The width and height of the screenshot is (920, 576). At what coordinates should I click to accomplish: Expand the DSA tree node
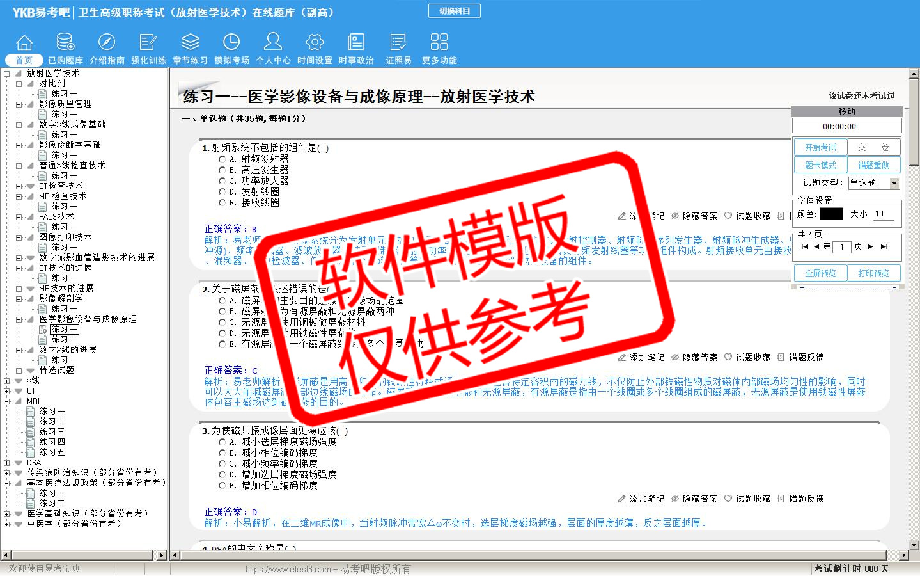click(x=7, y=463)
